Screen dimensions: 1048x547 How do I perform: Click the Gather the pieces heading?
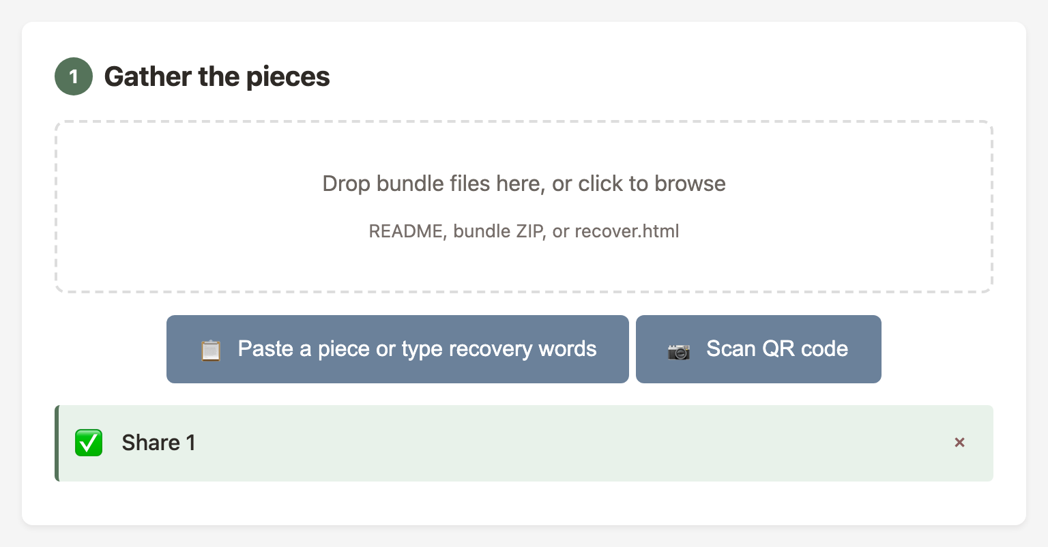216,76
